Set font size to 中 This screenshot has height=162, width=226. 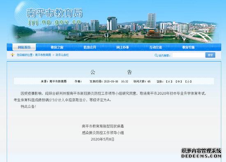[179, 82]
